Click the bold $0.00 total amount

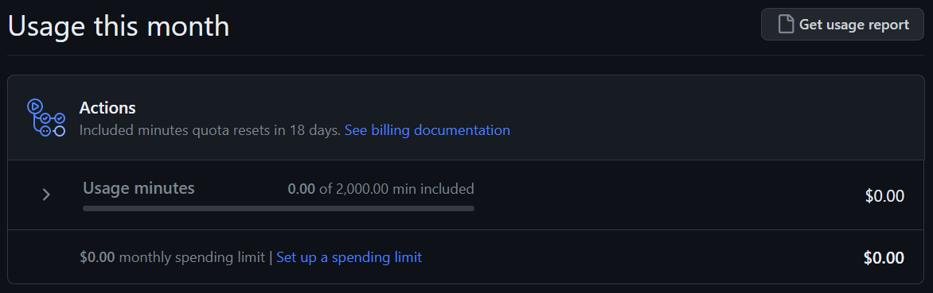[884, 257]
